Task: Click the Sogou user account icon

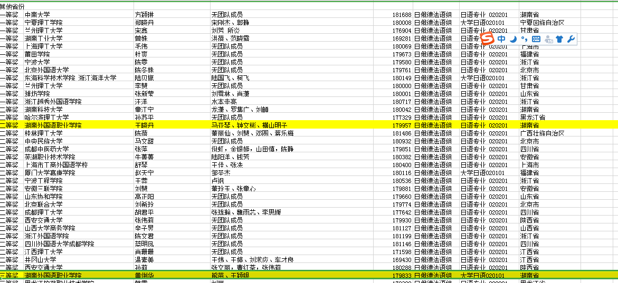Action: tap(549, 39)
